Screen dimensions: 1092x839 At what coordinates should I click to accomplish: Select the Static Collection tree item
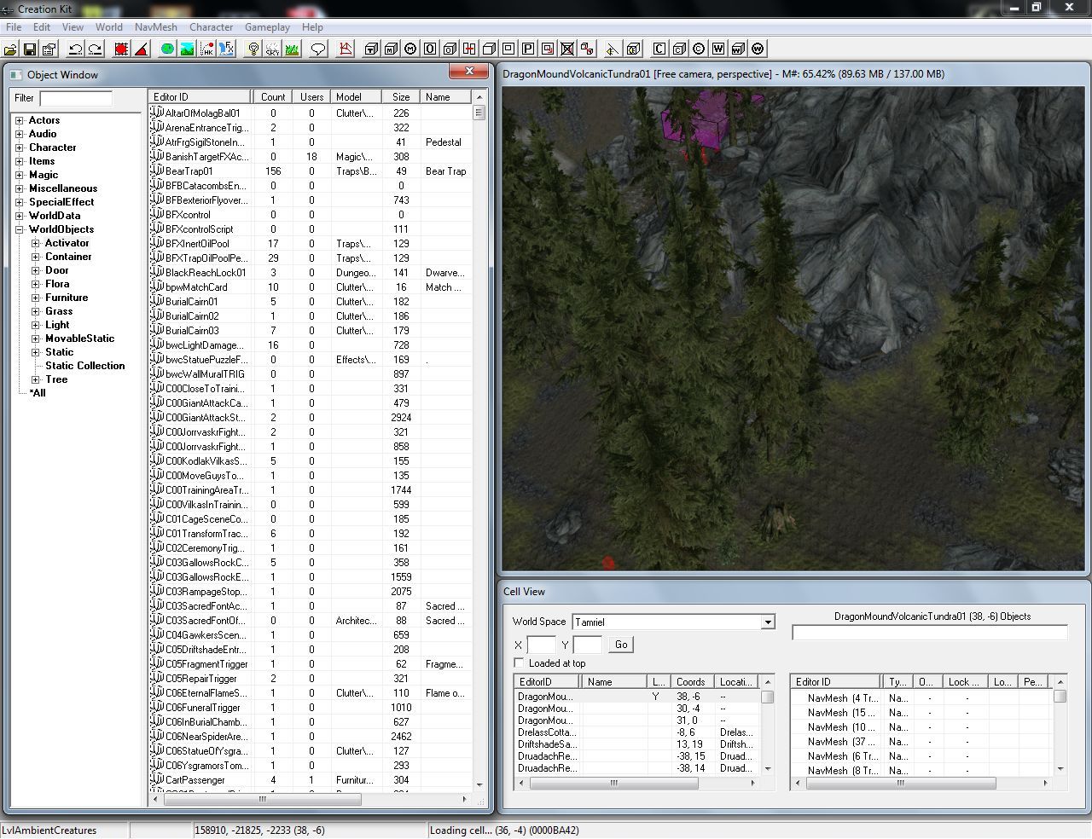(84, 366)
